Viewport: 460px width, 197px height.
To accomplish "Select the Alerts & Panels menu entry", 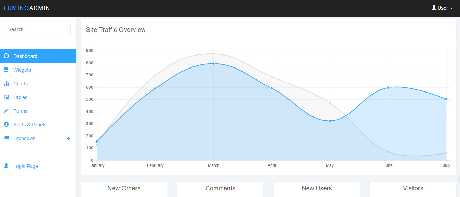I will [x=30, y=125].
